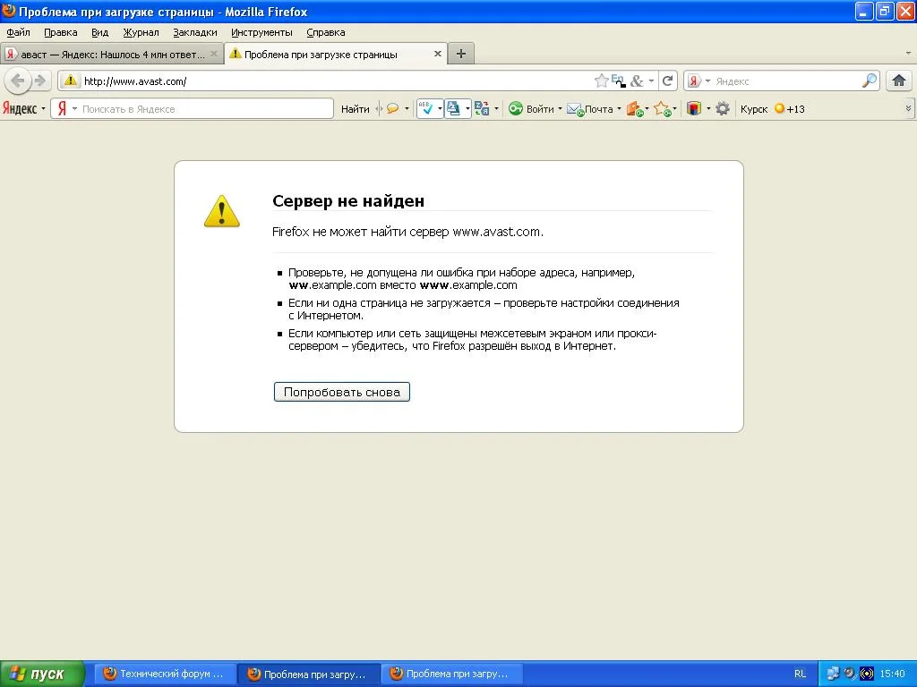Image resolution: width=917 pixels, height=687 pixels.
Task: Click the clock showing 15:40
Action: (x=893, y=674)
